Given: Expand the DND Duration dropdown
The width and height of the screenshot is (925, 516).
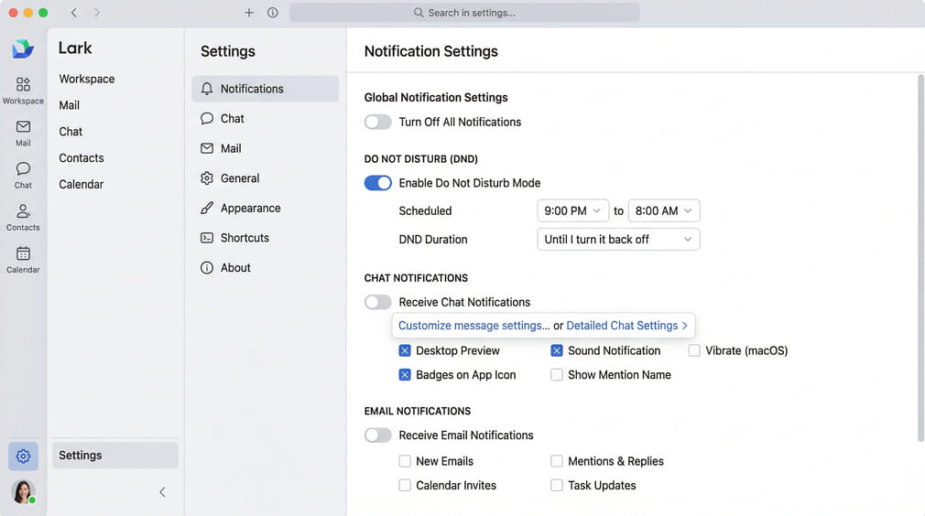Looking at the screenshot, I should (618, 239).
